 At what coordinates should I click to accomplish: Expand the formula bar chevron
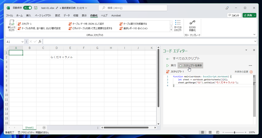[x=255, y=41]
